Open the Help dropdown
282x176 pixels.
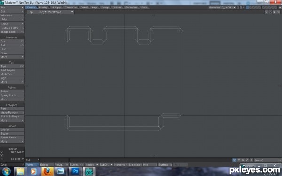pos(12,19)
